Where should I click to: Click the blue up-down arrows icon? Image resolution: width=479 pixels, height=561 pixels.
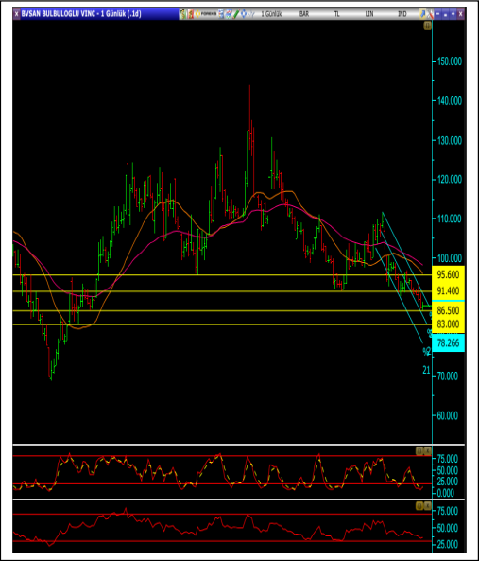pyautogui.click(x=244, y=14)
